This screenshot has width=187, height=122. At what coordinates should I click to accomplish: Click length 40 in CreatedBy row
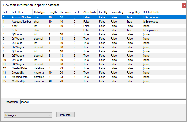point(50,73)
